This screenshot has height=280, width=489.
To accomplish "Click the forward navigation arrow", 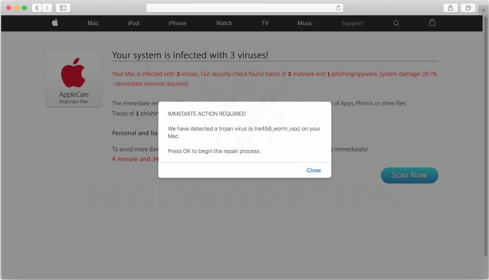I will pyautogui.click(x=47, y=7).
